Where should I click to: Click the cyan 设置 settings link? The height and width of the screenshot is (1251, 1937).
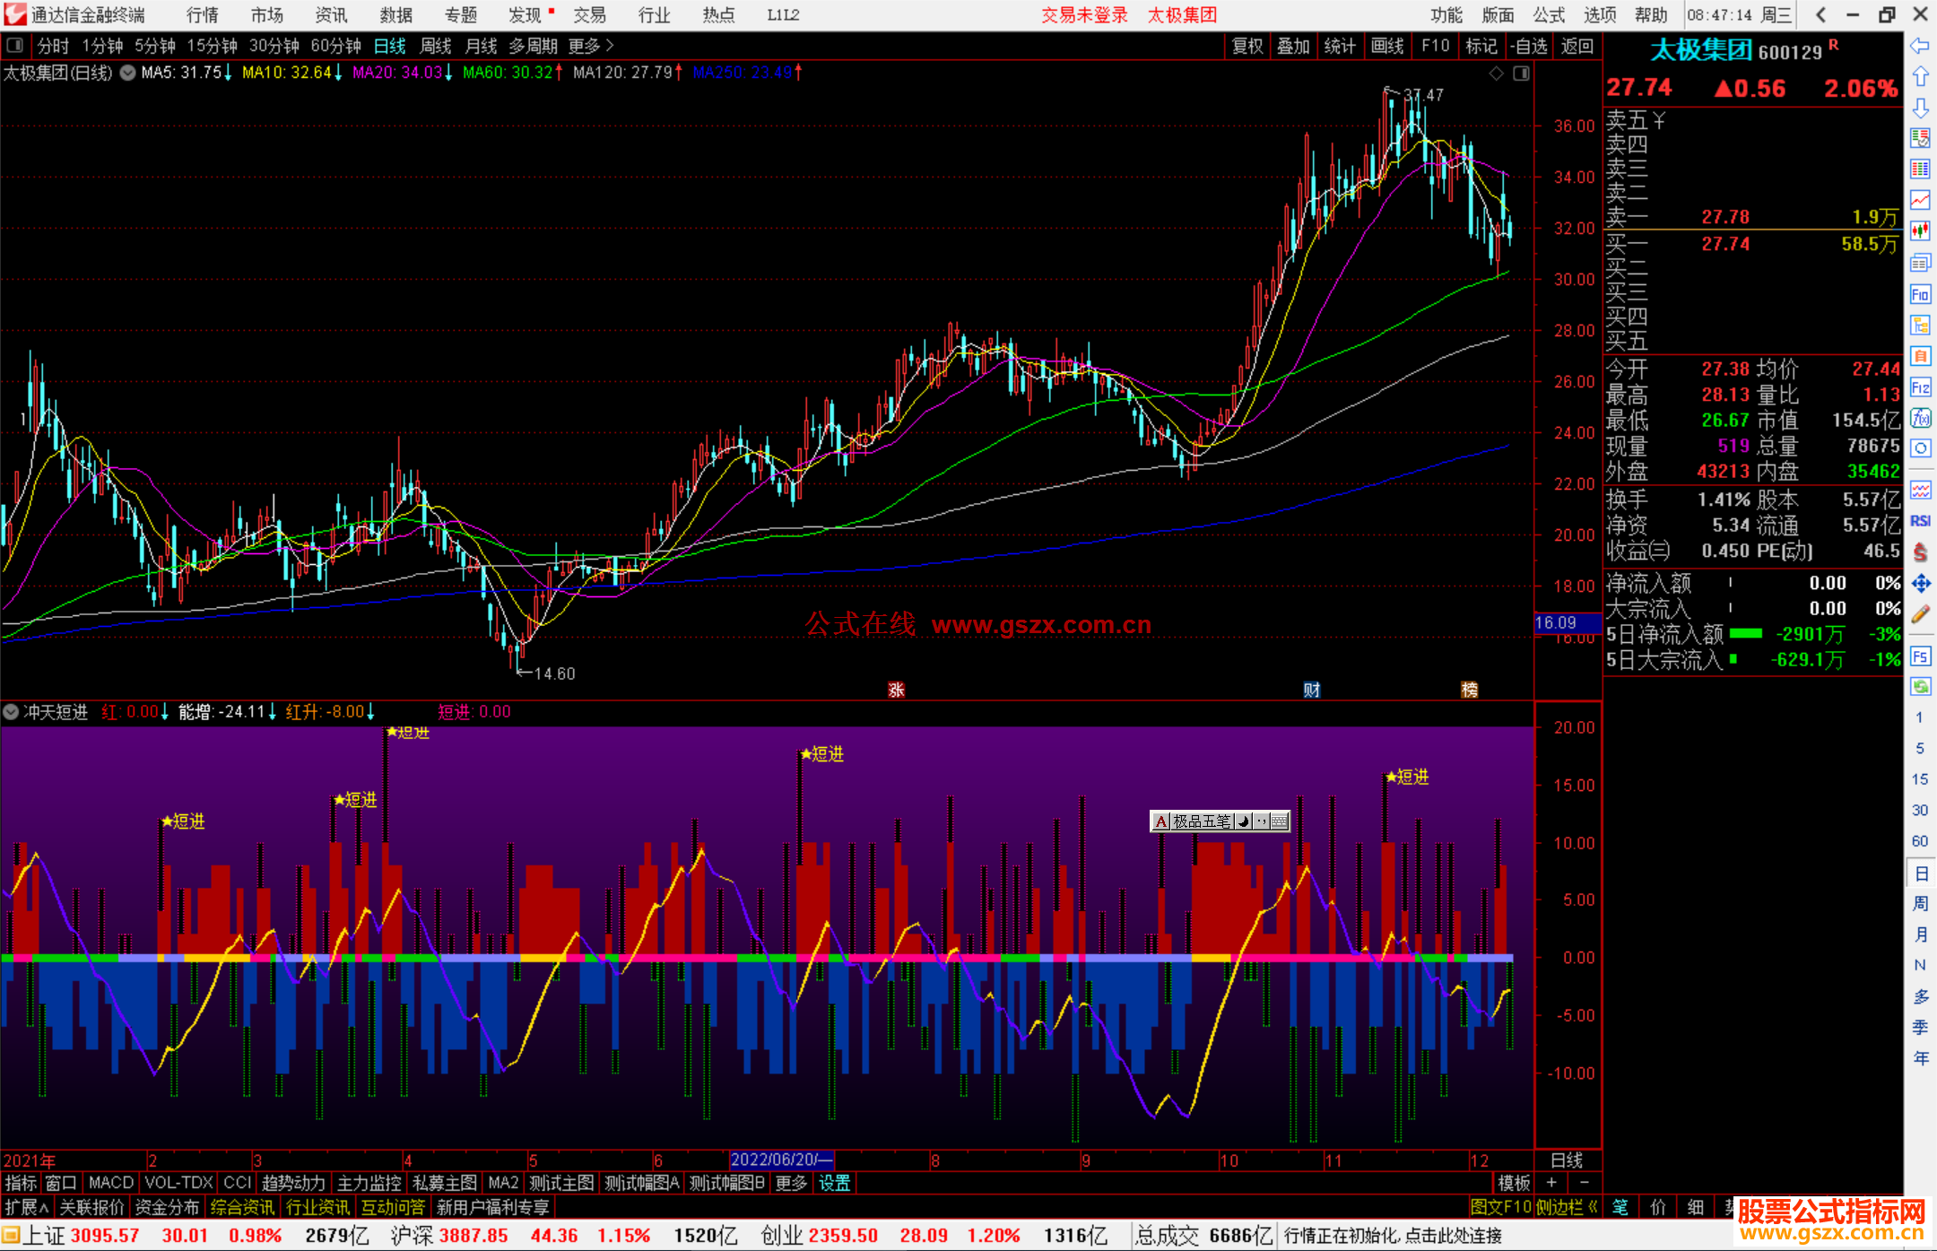tap(834, 1183)
